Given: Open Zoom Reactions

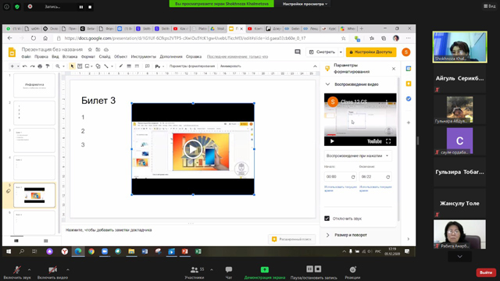Looking at the screenshot, I should coord(352,272).
